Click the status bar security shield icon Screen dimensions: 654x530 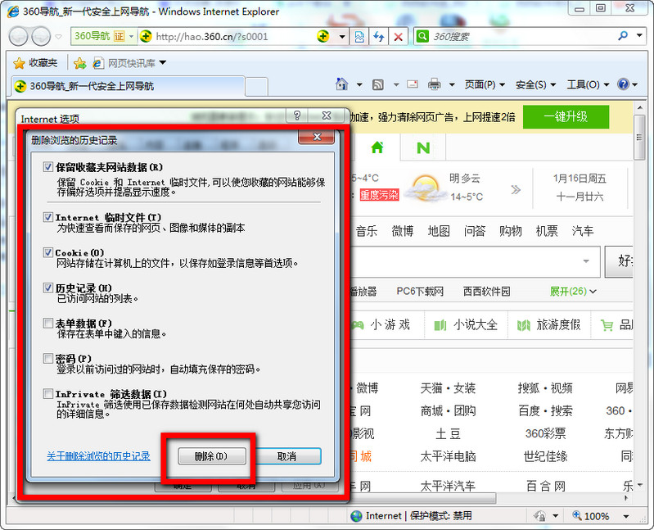tap(539, 516)
